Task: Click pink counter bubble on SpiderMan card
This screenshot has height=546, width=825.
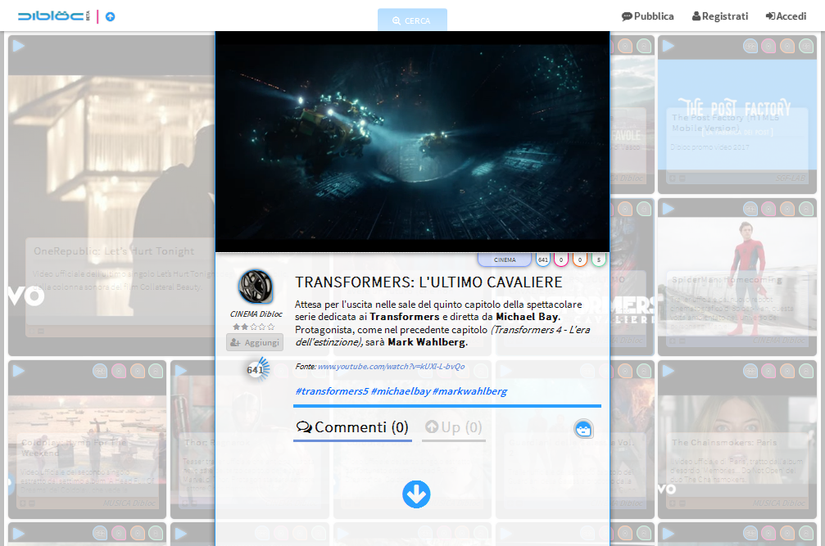Action: (768, 209)
